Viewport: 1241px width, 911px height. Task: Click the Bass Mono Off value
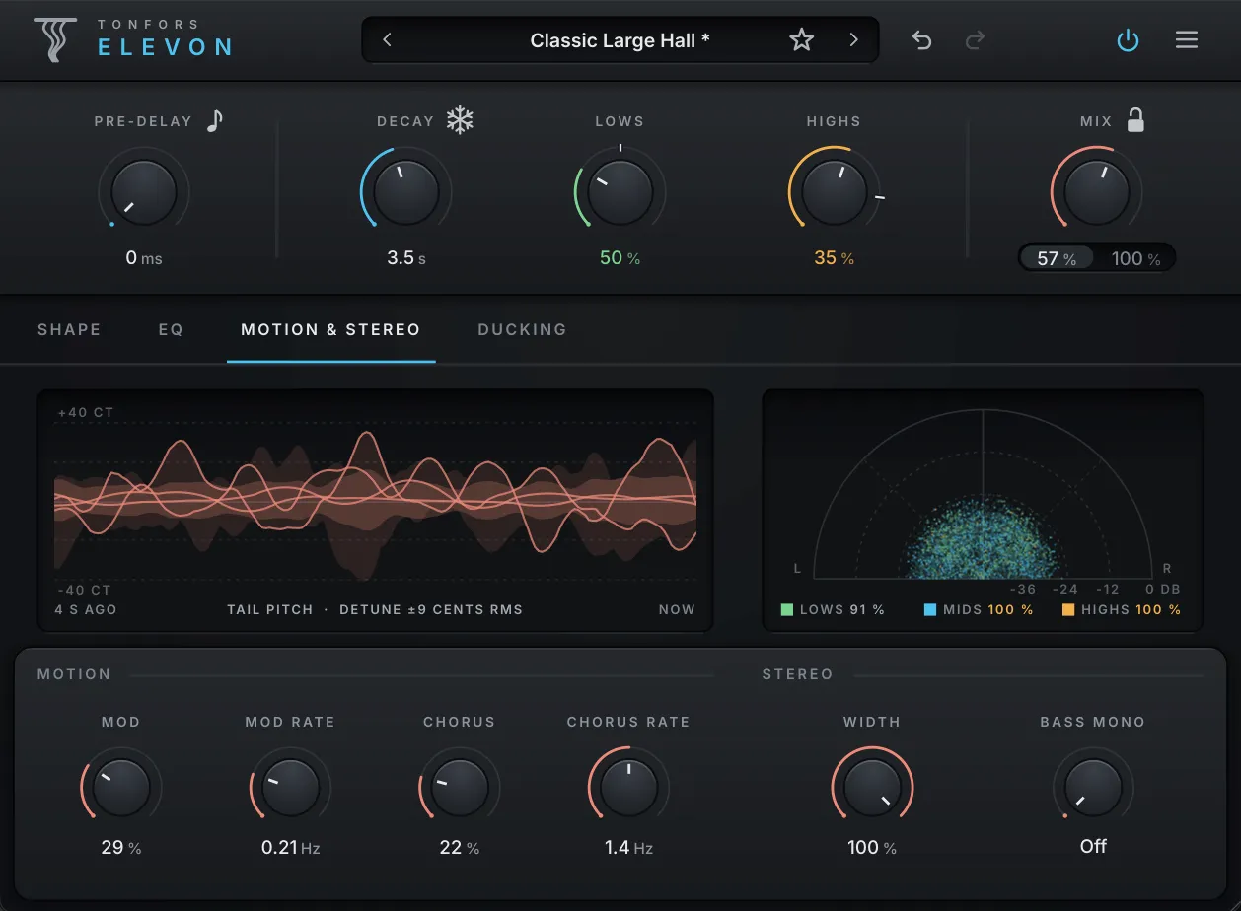tap(1093, 846)
